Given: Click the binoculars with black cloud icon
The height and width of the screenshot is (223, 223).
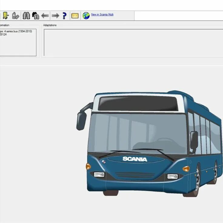Looking at the screenshot, I should click(x=35, y=16).
